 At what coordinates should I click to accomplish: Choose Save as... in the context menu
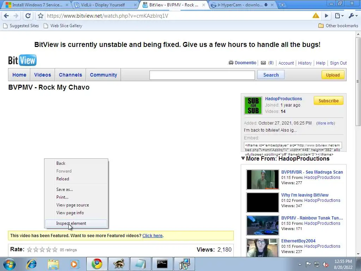(x=76, y=189)
